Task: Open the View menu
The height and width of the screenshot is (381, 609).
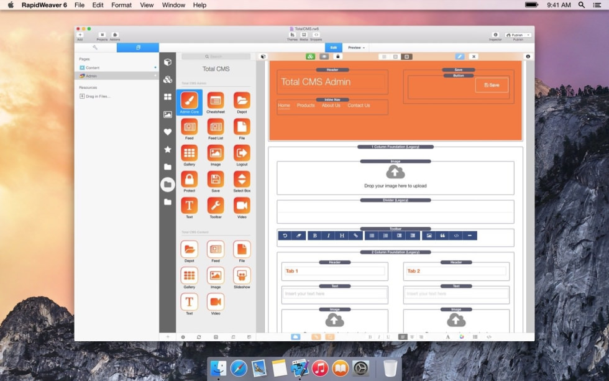Action: 147,5
